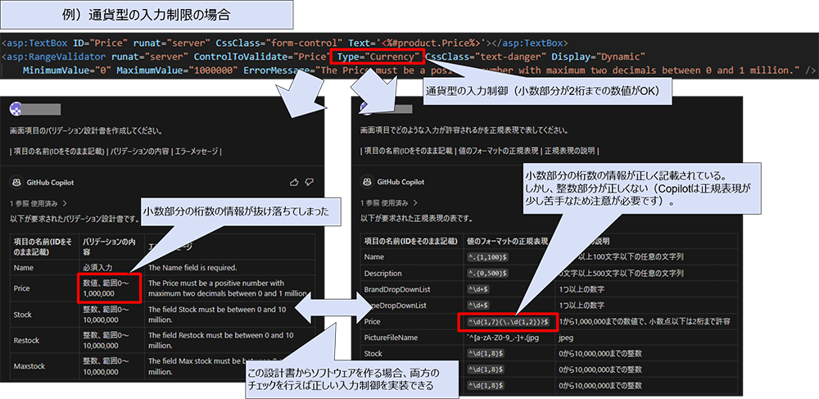The width and height of the screenshot is (819, 399).
Task: Click 'Display="Dynamic"' attribute in code
Action: pyautogui.click(x=600, y=56)
